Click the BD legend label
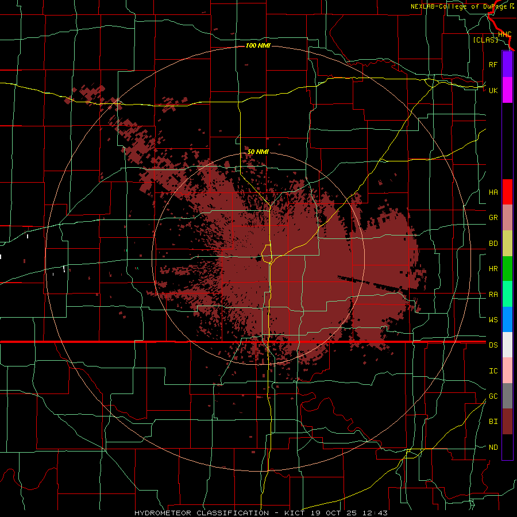517x517 pixels. point(493,244)
